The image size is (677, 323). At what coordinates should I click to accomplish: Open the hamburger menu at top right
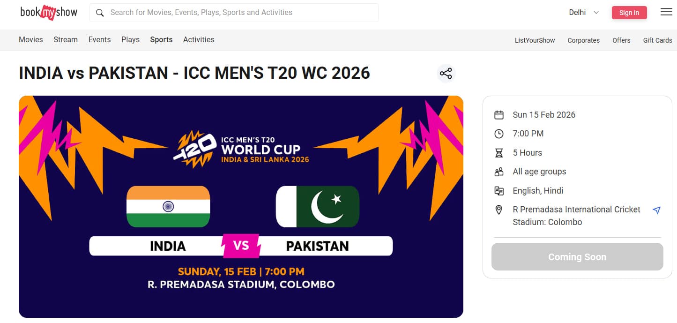[666, 12]
